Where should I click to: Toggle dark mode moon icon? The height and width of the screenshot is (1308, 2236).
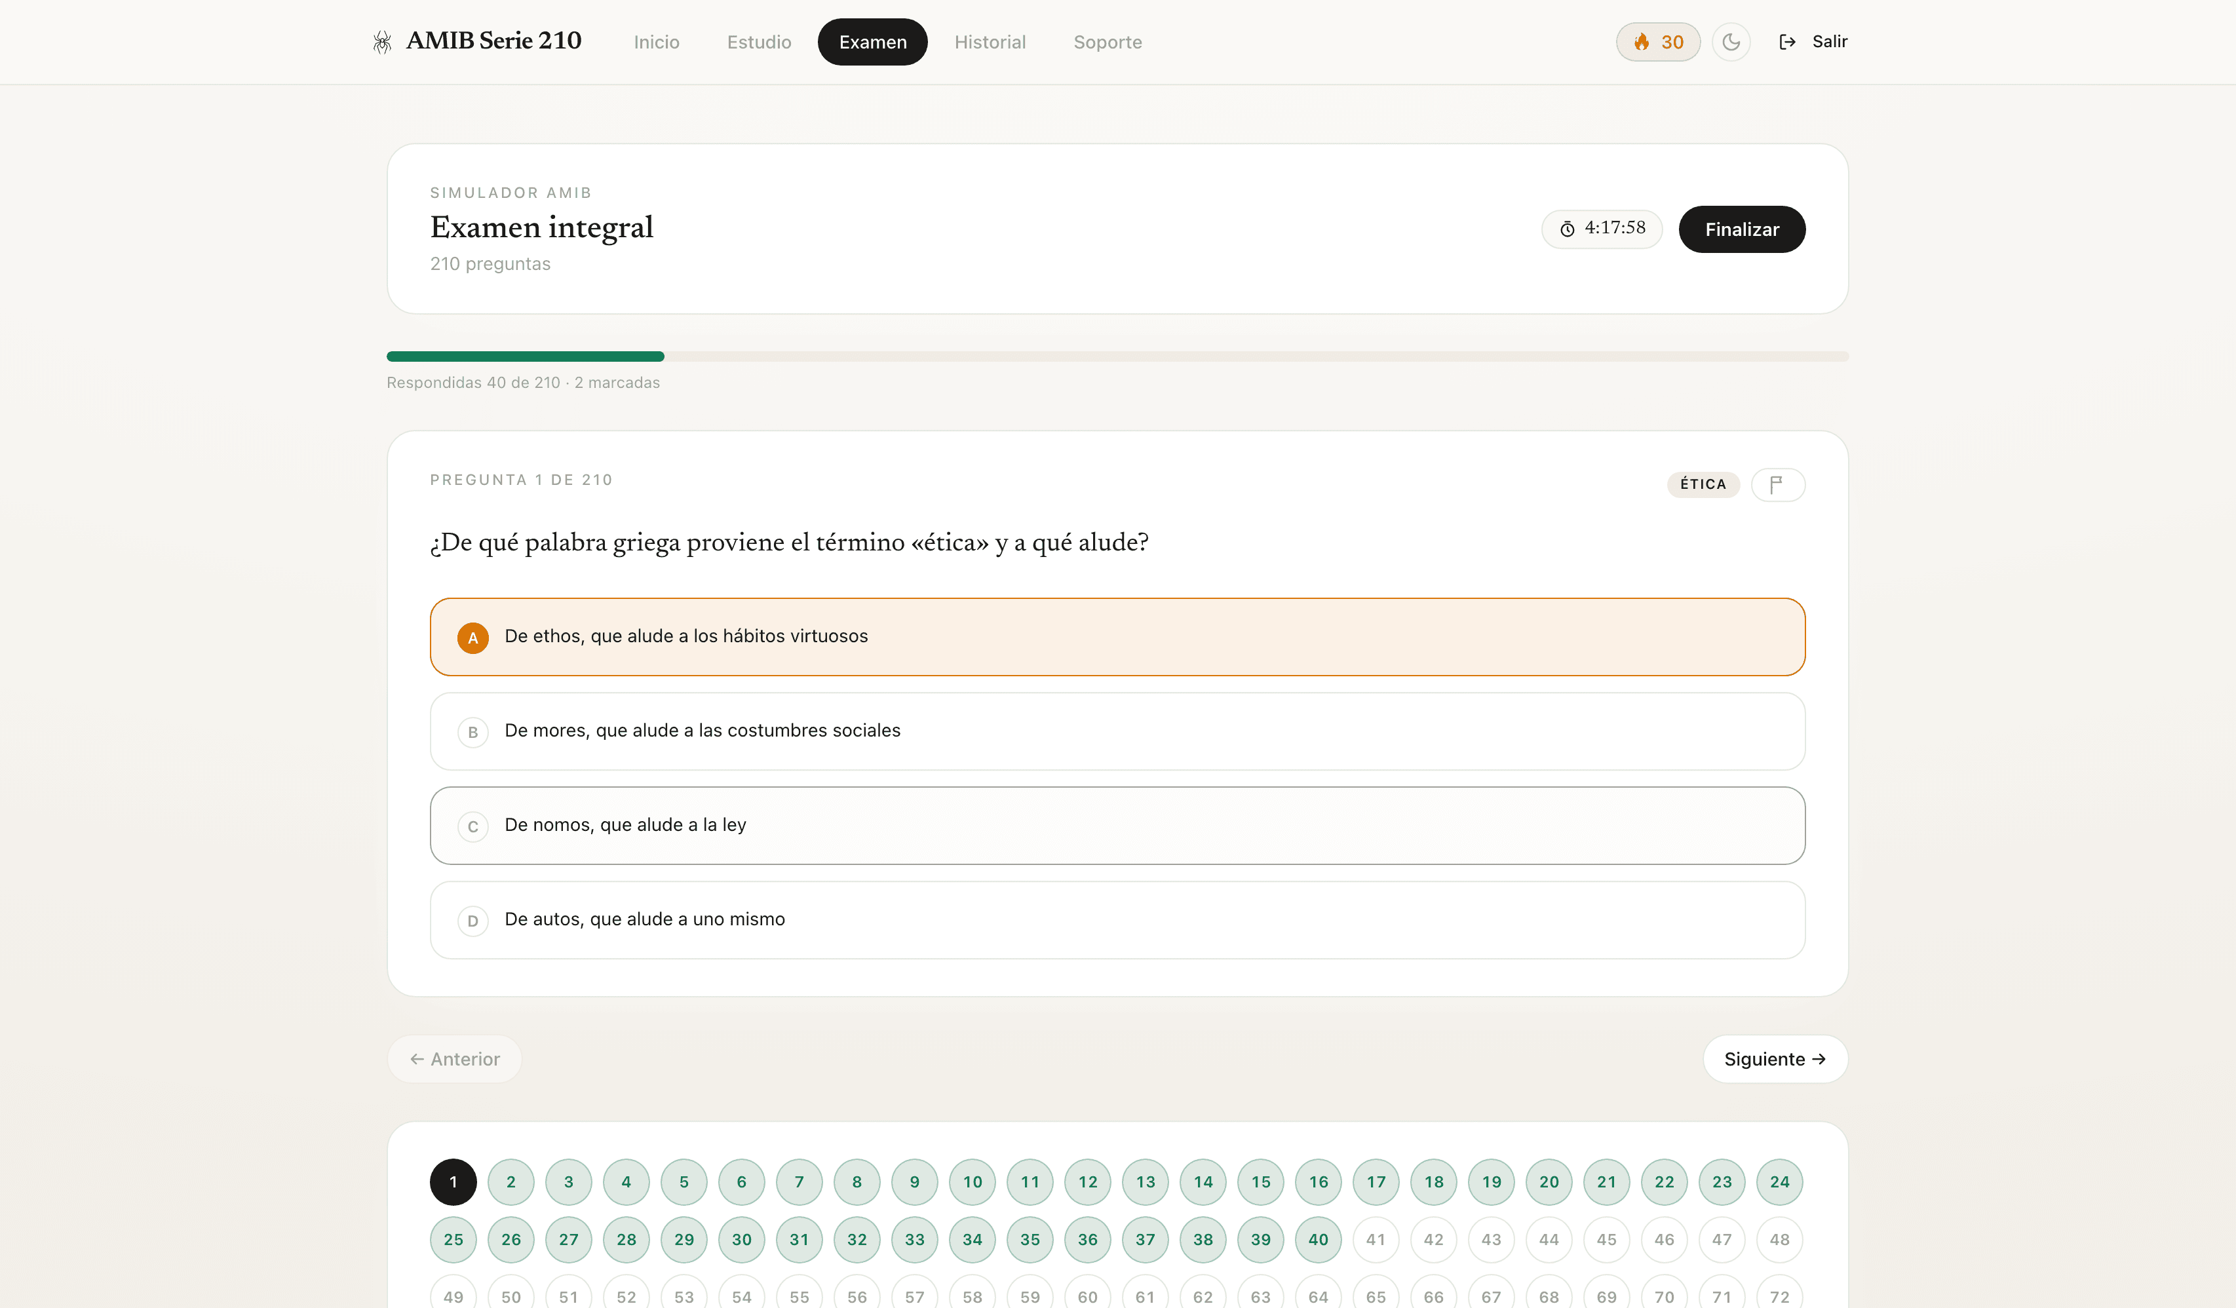click(x=1730, y=42)
